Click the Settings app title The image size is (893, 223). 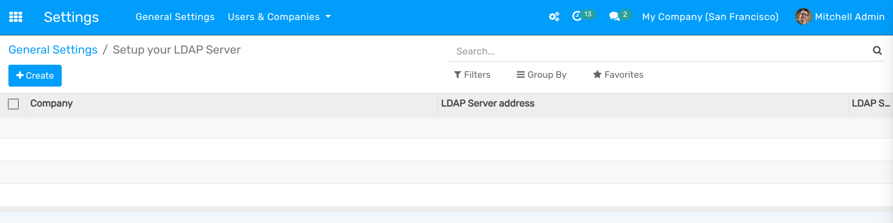[71, 17]
